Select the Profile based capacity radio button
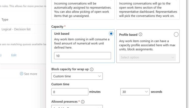Screen dimensions: 189x108 pyautogui.click(x=176, y=34)
